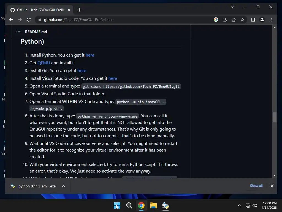Click the 'Python)' section heading

[32, 41]
